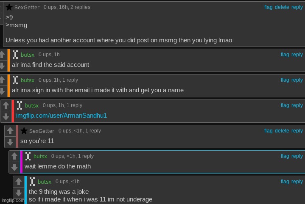305x204 pixels.
Task: Click butsx's avatar icon on 'wait lemme do the math'
Action: [x=28, y=156]
